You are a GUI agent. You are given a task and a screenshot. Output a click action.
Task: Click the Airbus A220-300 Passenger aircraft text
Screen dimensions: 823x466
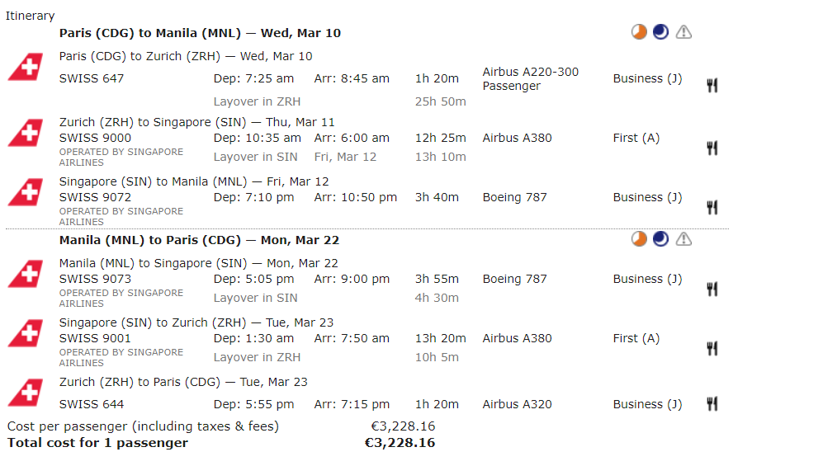(530, 78)
